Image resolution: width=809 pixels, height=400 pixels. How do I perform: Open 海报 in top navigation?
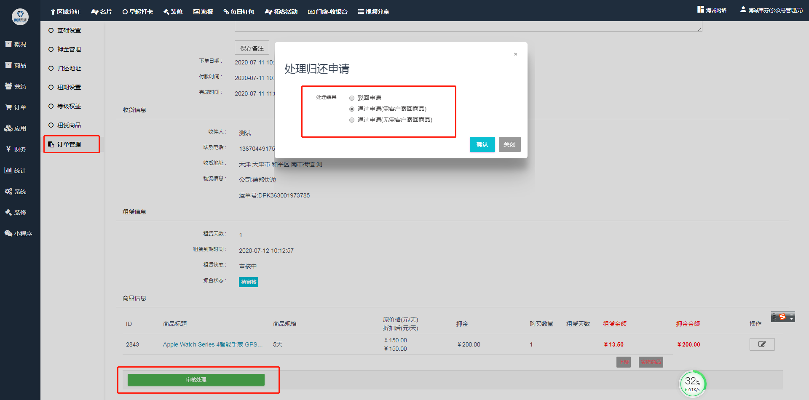pyautogui.click(x=203, y=12)
